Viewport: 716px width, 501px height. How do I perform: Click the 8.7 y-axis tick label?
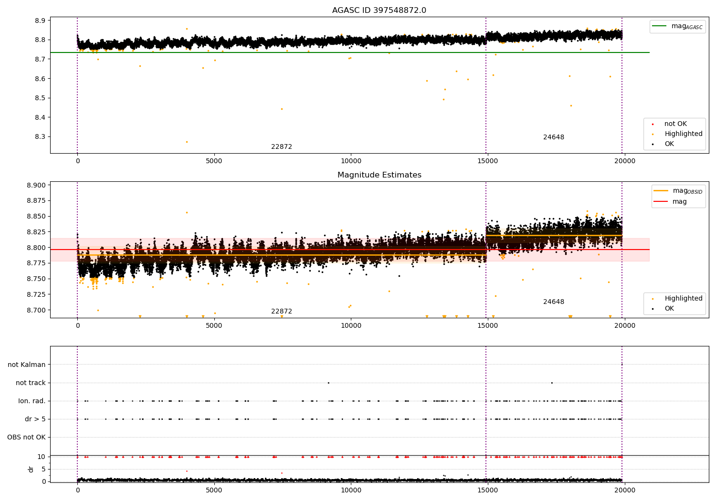[40, 59]
